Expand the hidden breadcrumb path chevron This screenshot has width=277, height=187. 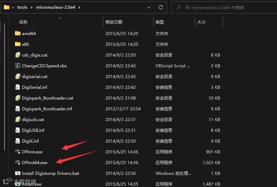13,7
